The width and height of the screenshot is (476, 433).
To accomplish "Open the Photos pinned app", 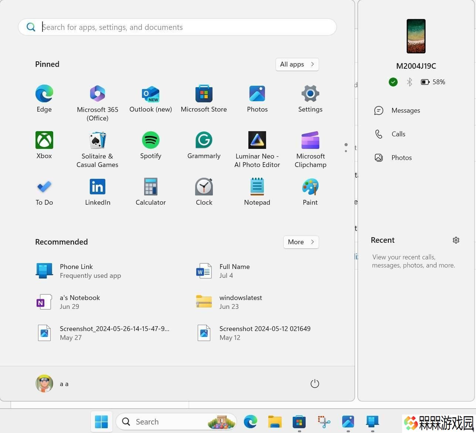I will coord(257,99).
